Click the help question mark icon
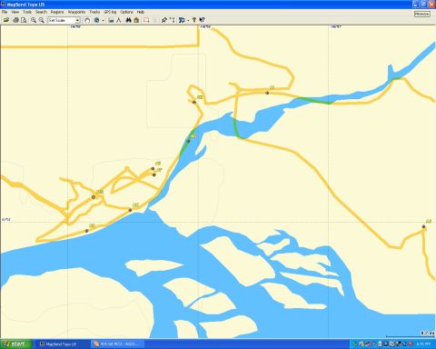436x349 pixels. (x=194, y=20)
